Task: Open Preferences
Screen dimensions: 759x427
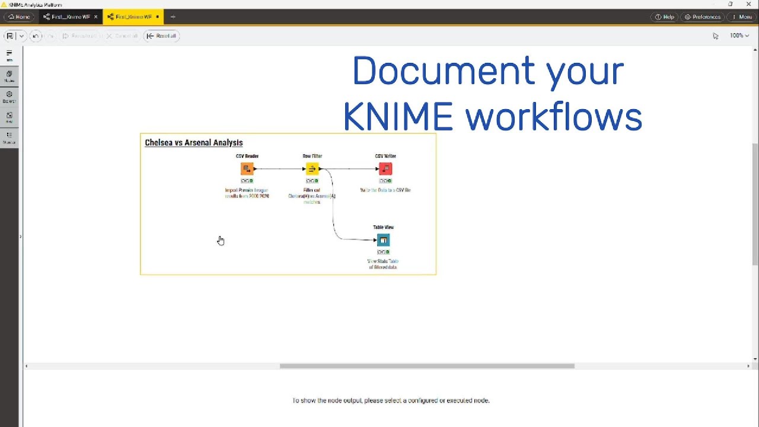Action: [702, 17]
